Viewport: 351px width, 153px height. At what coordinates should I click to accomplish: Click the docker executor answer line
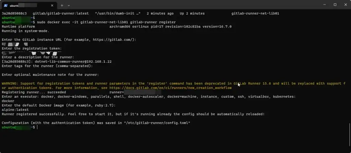tap(8, 101)
